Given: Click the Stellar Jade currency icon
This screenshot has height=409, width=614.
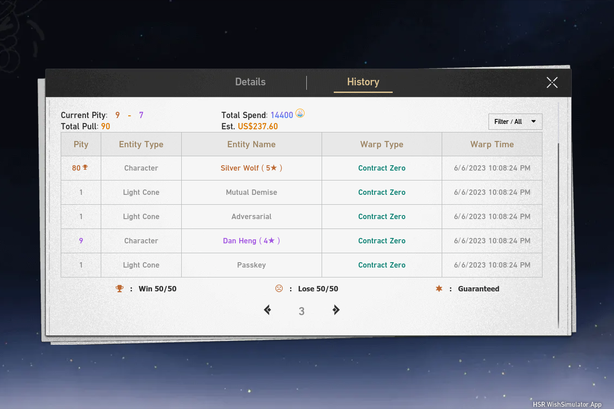Looking at the screenshot, I should (x=300, y=114).
